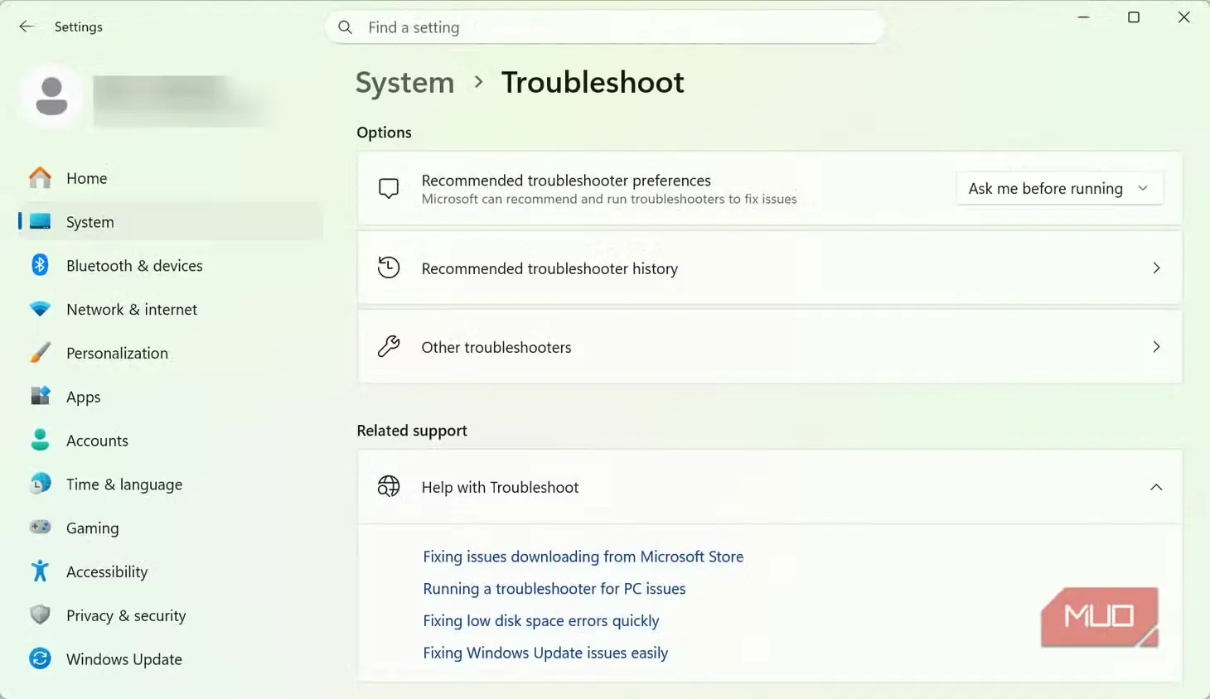The width and height of the screenshot is (1210, 699).
Task: Click the Privacy & security shield icon
Action: point(40,615)
